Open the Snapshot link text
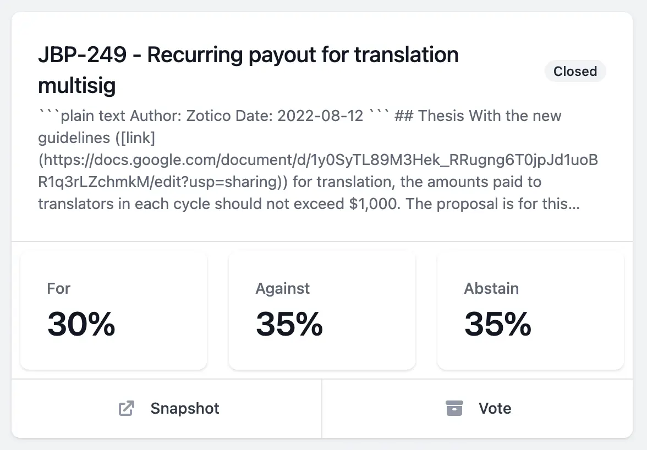This screenshot has height=450, width=647. pos(185,409)
